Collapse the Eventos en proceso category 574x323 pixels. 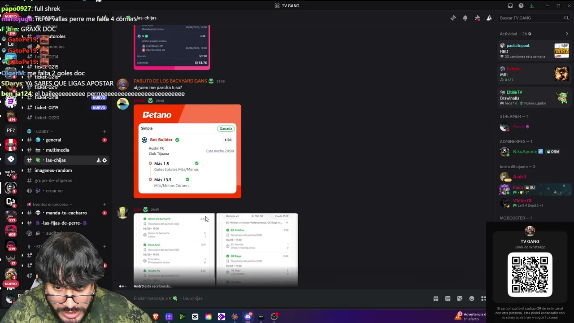50,205
